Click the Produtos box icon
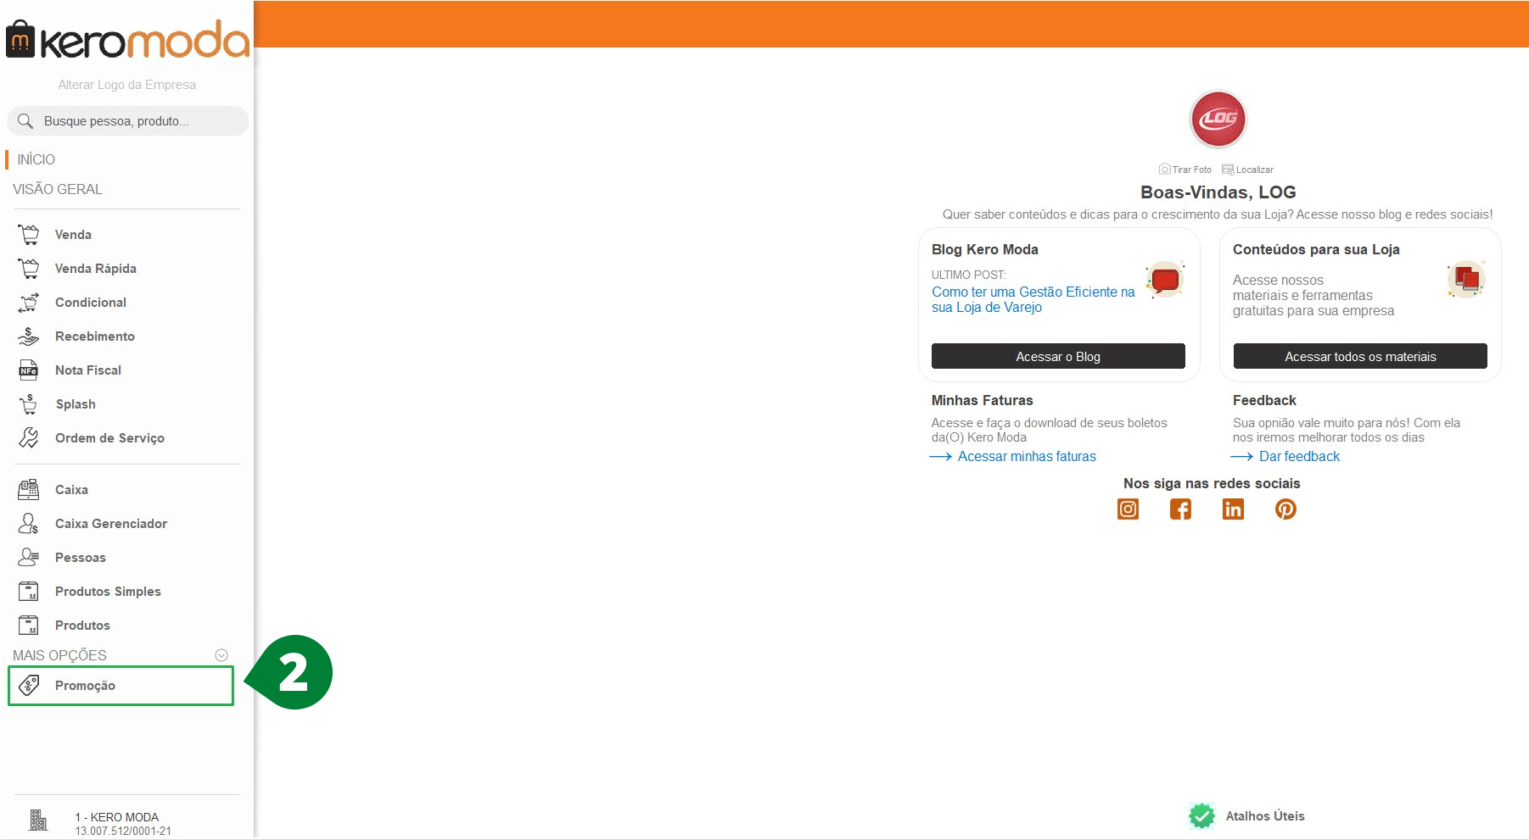This screenshot has width=1529, height=840. 29,625
